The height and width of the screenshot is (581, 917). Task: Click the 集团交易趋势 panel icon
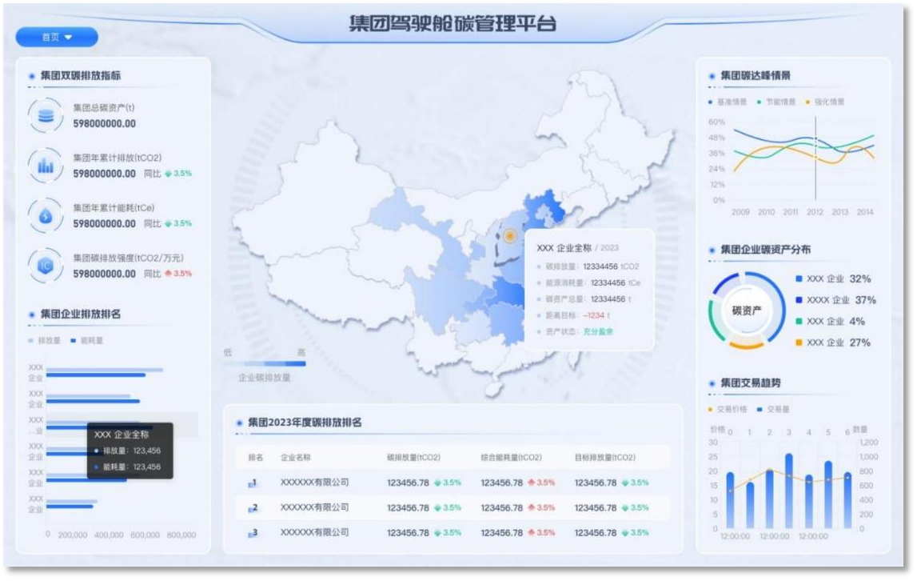711,382
